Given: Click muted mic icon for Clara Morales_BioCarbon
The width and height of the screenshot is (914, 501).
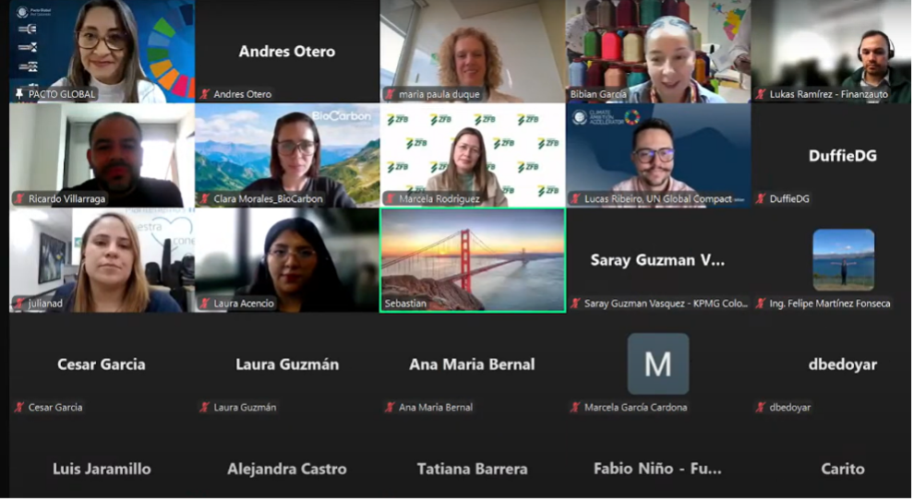Looking at the screenshot, I should pyautogui.click(x=205, y=198).
